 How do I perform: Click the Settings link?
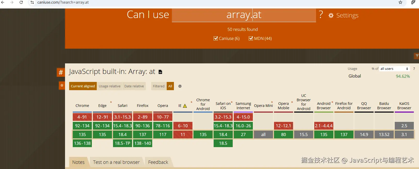(347, 15)
